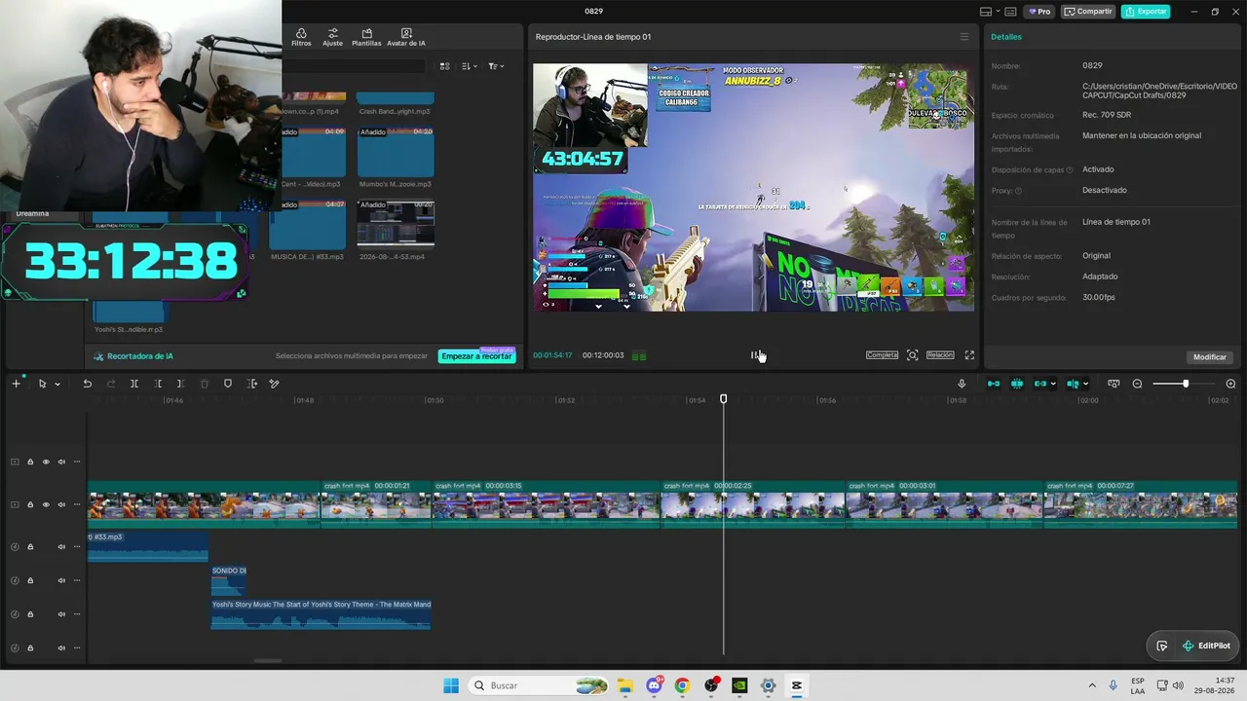Click the Exportar button
This screenshot has width=1247, height=701.
tap(1145, 12)
